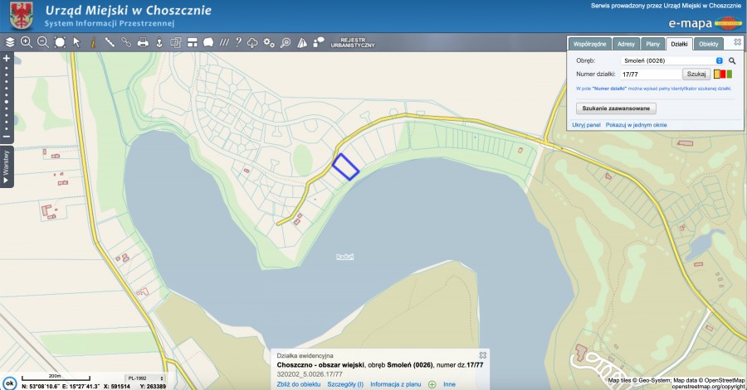The width and height of the screenshot is (747, 390).
Task: Click the printer icon in toolbar
Action: pos(143,41)
